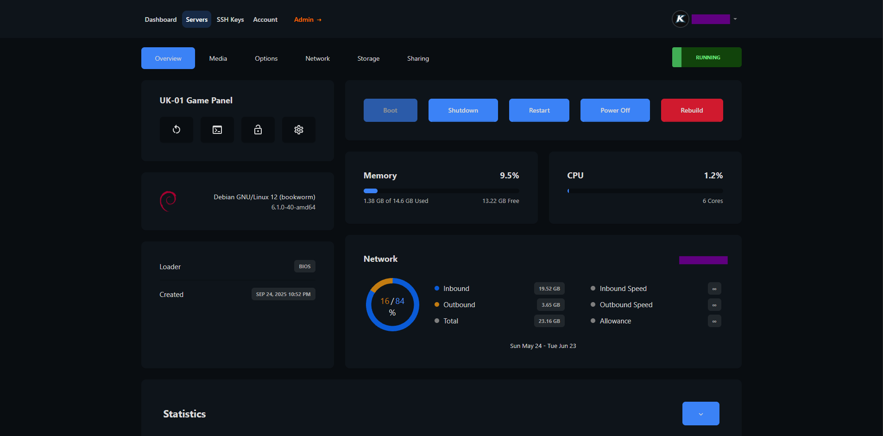This screenshot has height=436, width=883.
Task: Click the red Rebuild button
Action: [692, 110]
